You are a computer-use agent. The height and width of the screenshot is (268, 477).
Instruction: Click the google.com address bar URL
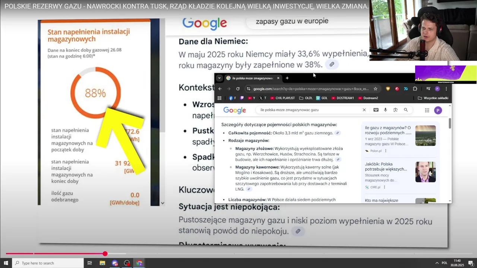pos(311,89)
